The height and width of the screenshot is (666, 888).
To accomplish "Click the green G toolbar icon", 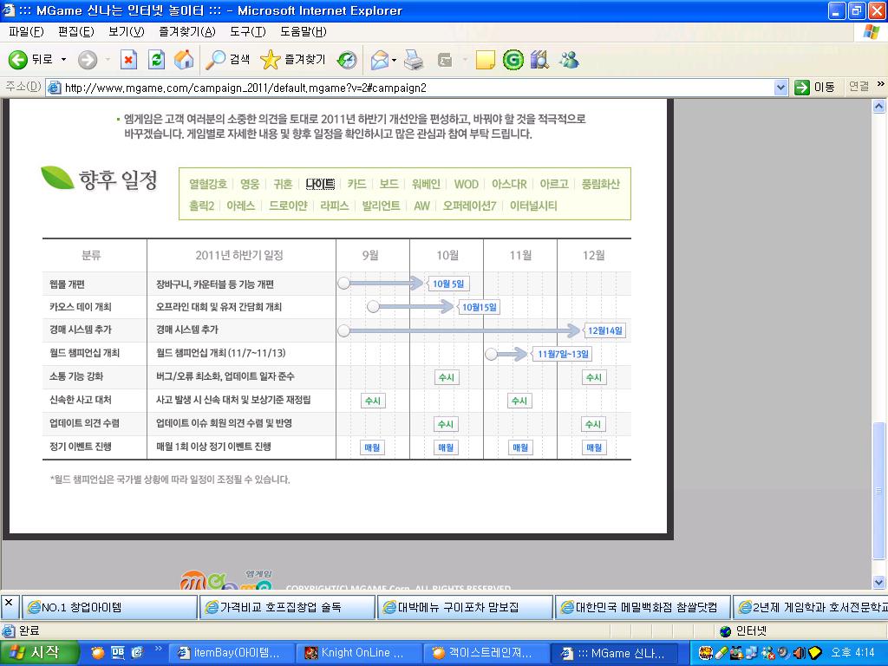I will [513, 60].
